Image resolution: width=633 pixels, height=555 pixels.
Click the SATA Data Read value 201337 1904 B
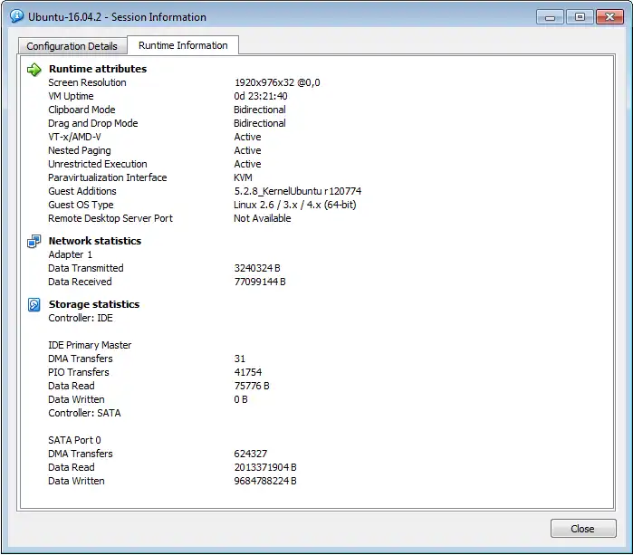[x=265, y=467]
